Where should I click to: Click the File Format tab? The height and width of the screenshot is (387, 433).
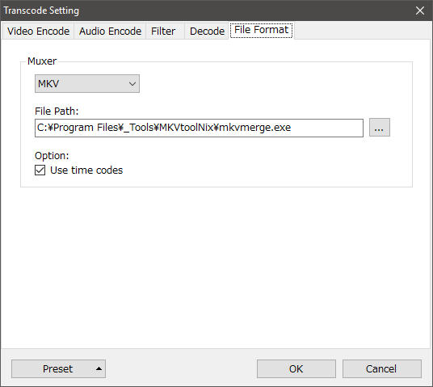click(x=261, y=30)
